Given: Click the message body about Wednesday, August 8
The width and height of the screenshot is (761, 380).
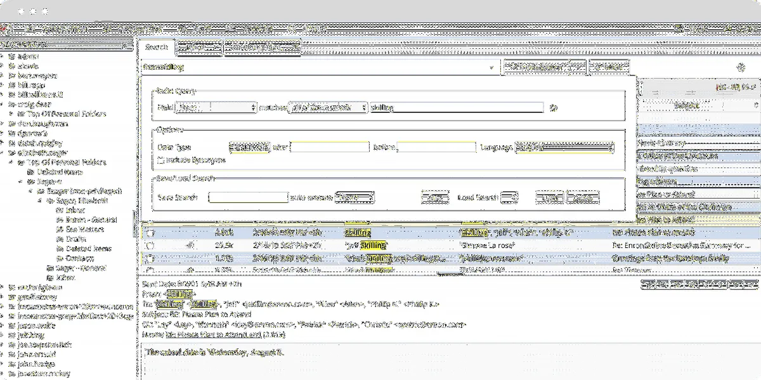Looking at the screenshot, I should (214, 352).
